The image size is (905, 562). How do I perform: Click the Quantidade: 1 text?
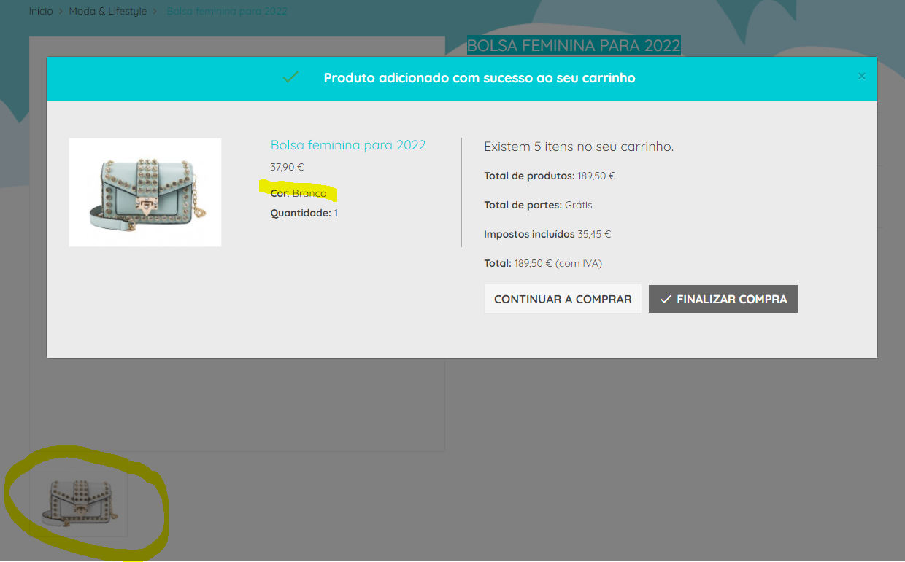pos(304,214)
